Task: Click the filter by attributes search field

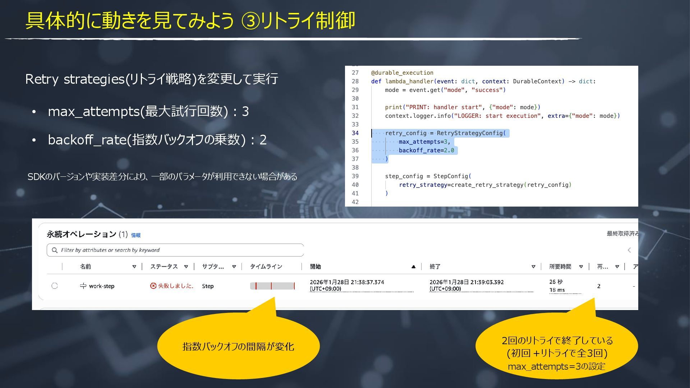Action: tap(180, 250)
